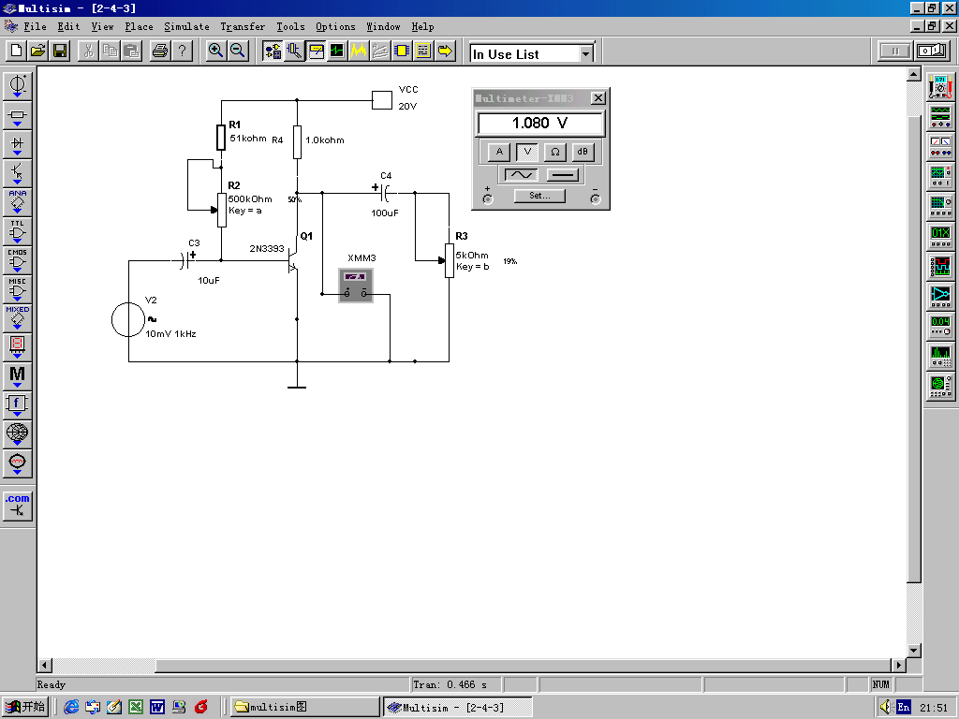Click the vertical scrollbar down arrow
The height and width of the screenshot is (719, 959).
coord(914,651)
